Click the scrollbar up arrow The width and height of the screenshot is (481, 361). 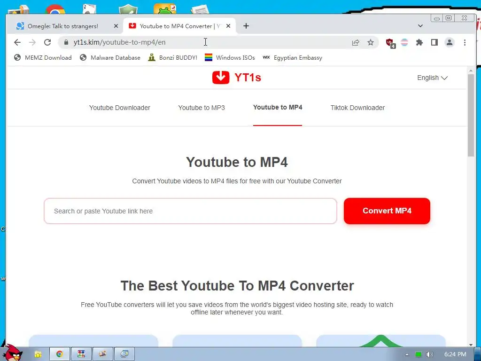point(471,71)
